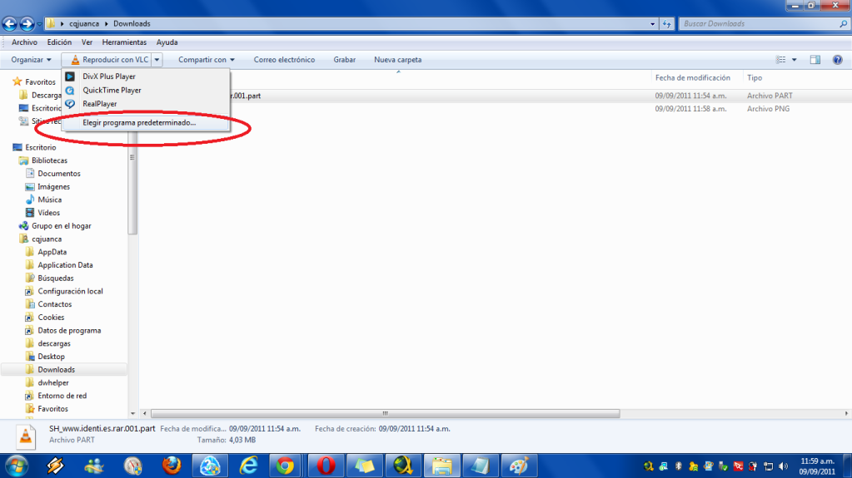Open the Datos de programa folder
852x478 pixels.
[63, 330]
